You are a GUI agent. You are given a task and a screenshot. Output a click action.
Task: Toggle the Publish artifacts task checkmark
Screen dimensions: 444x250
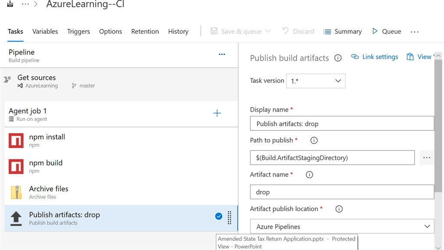point(219,216)
